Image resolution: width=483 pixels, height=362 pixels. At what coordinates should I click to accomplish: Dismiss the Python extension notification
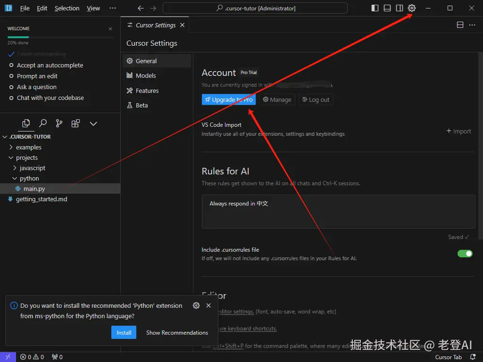click(x=208, y=305)
